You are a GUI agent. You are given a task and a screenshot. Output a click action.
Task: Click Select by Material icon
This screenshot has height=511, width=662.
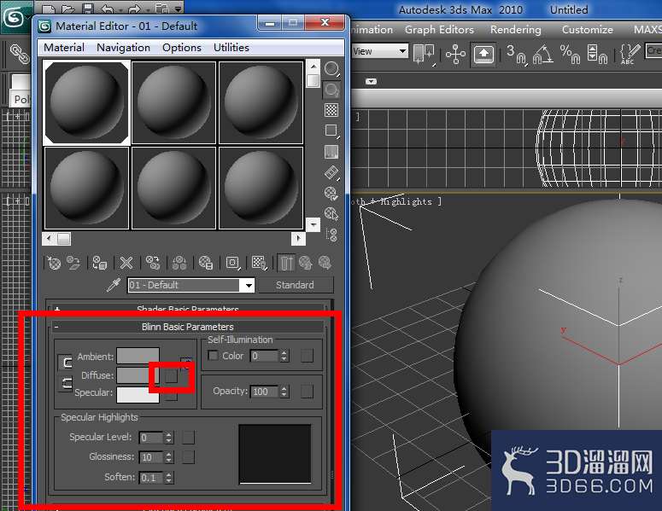(331, 214)
